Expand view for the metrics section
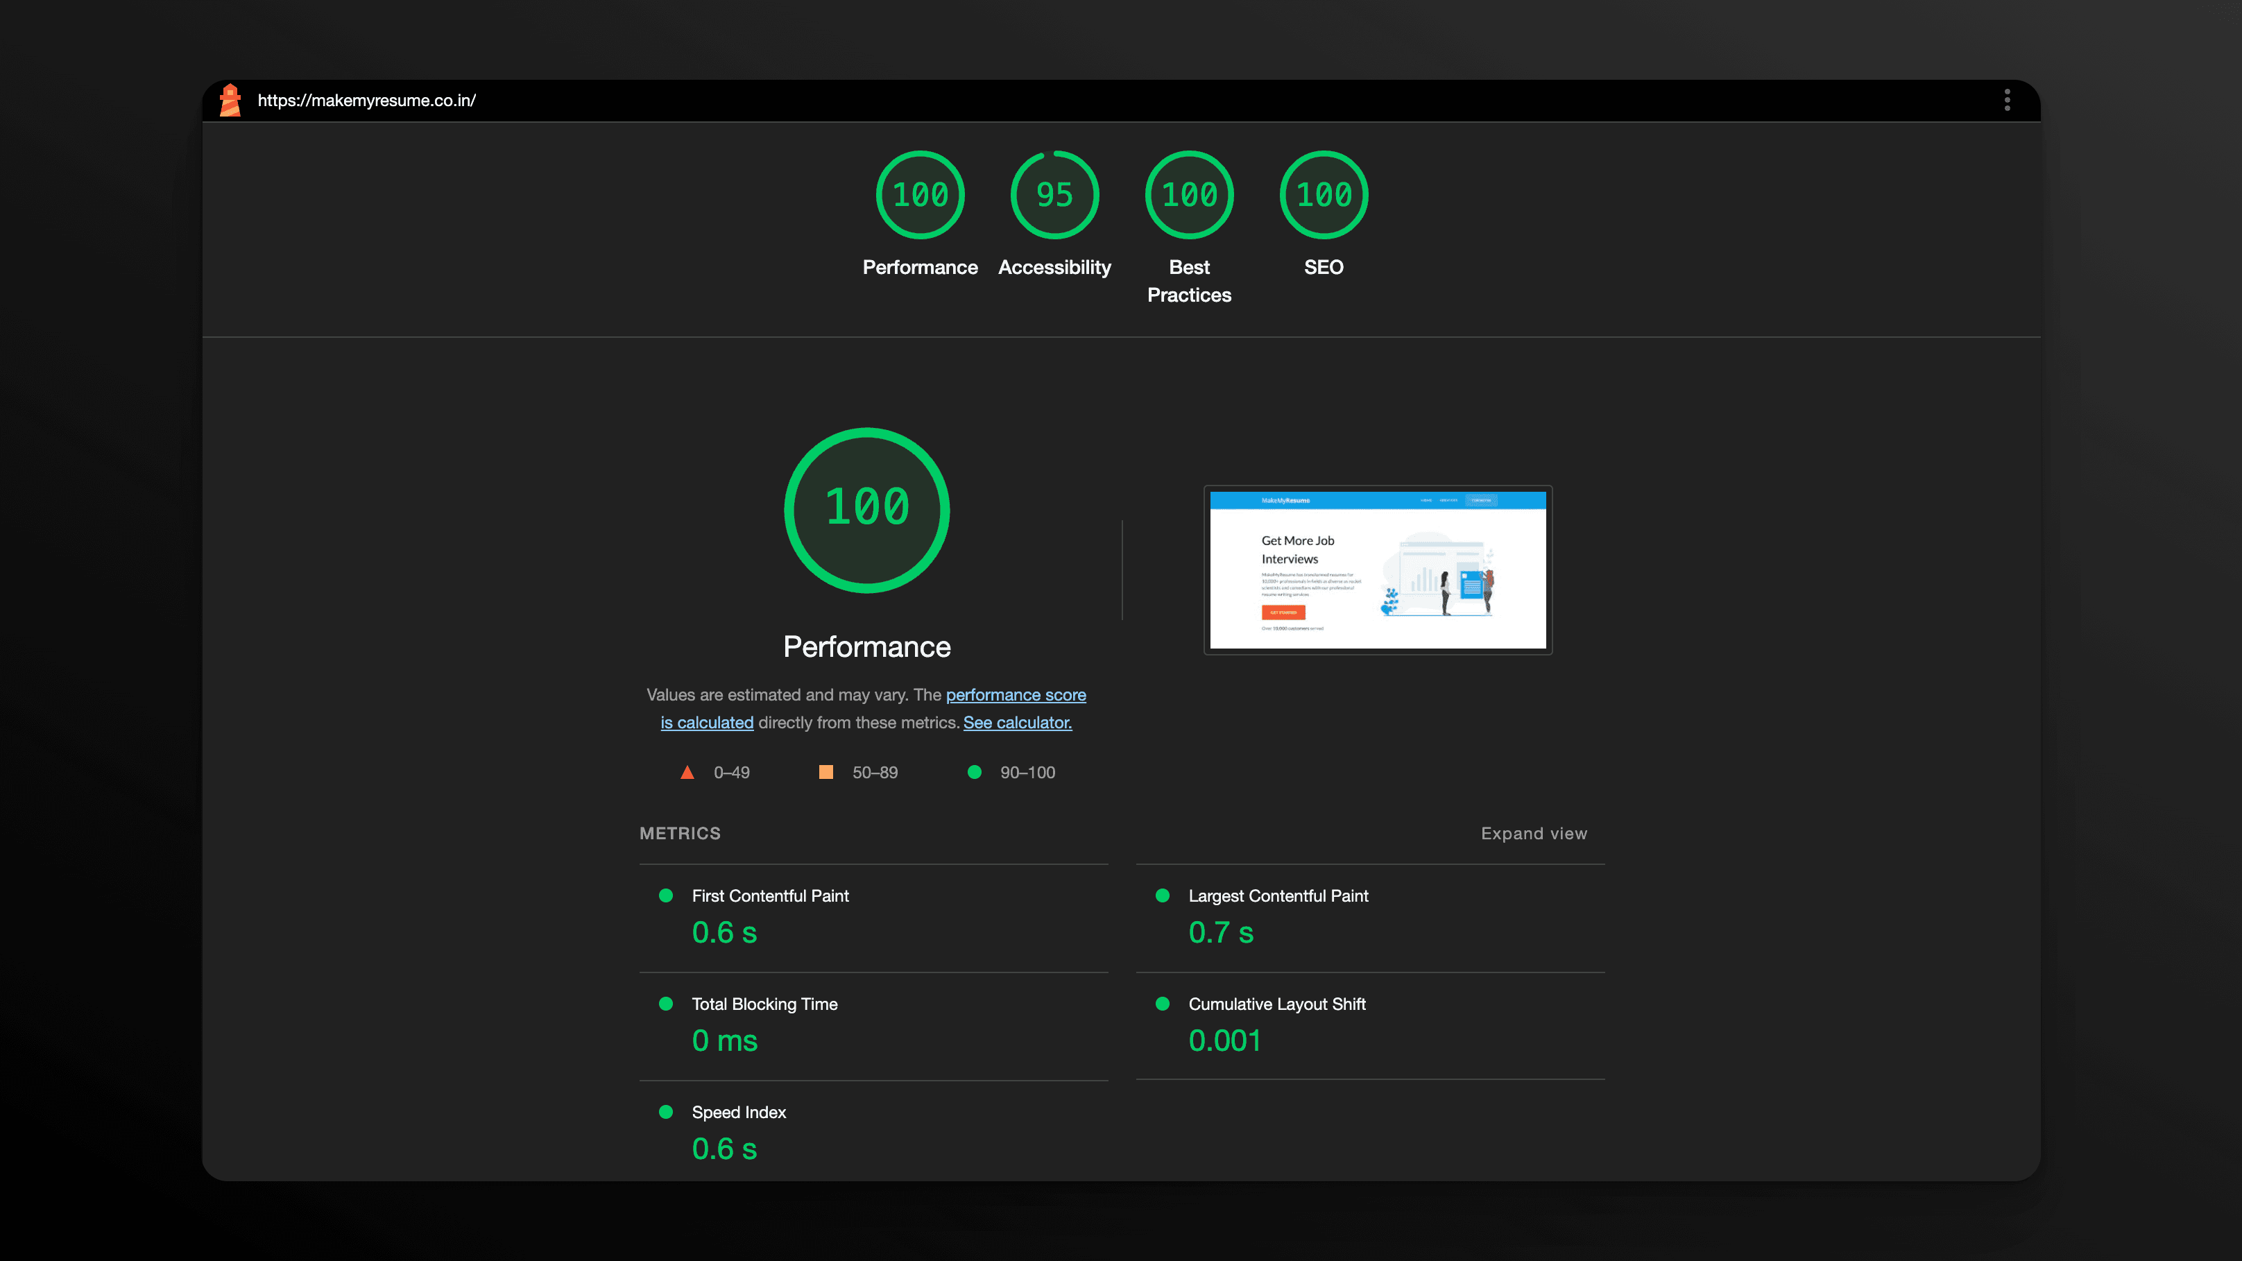Screen dimensions: 2242x1261 pyautogui.click(x=1534, y=833)
